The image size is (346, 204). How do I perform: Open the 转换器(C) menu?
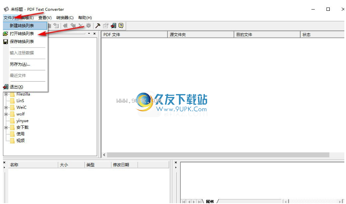(x=65, y=17)
